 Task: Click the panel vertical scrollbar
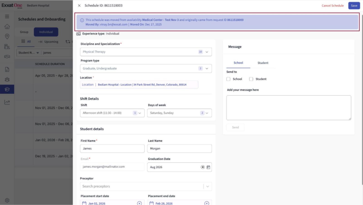coord(362,99)
